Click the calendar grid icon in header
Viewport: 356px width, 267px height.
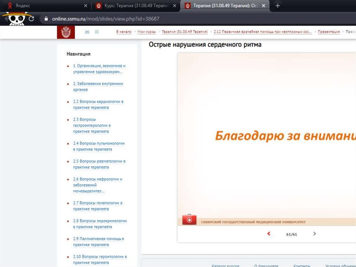97,32
